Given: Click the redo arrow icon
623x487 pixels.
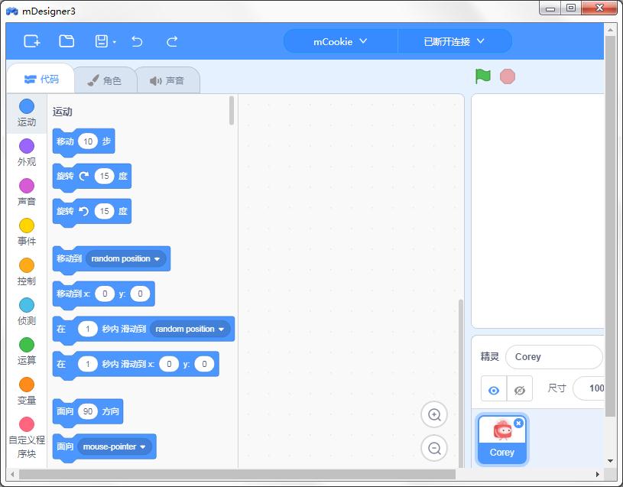Looking at the screenshot, I should click(x=172, y=41).
